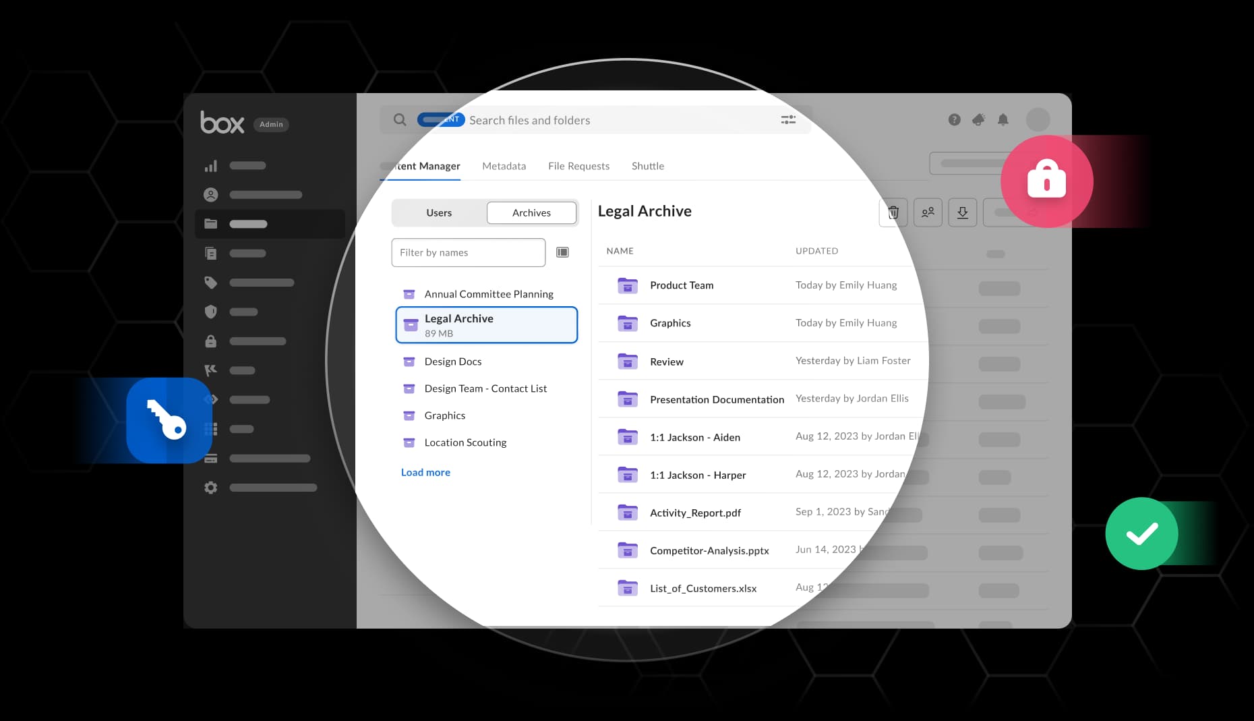
Task: Open the padlock governance sidebar icon
Action: click(x=211, y=341)
